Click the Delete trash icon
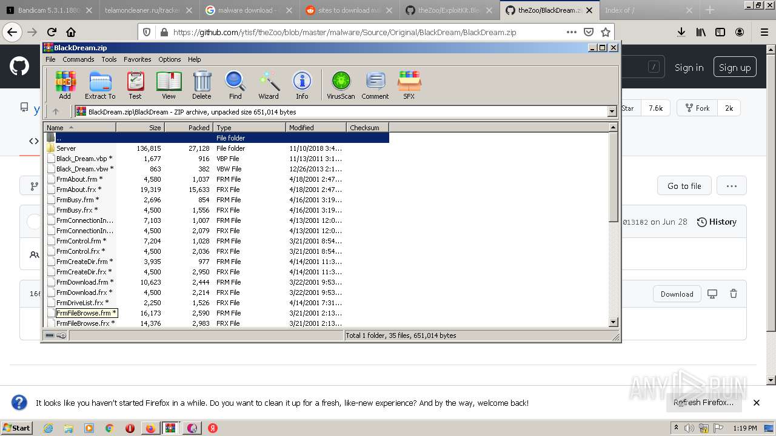776x436 pixels. (x=202, y=85)
